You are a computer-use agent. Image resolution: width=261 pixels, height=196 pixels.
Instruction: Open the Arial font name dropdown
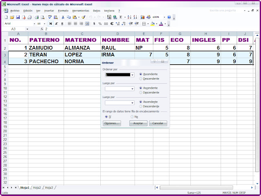34,24
